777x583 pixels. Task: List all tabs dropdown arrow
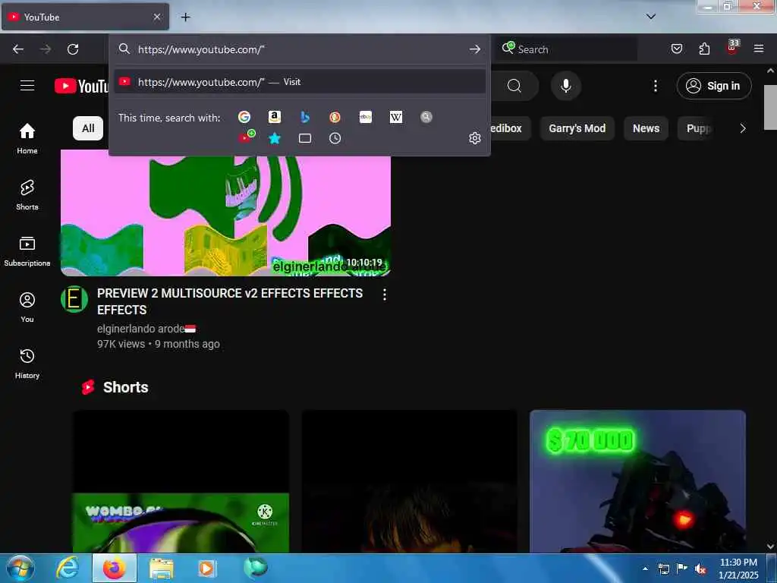(x=650, y=17)
